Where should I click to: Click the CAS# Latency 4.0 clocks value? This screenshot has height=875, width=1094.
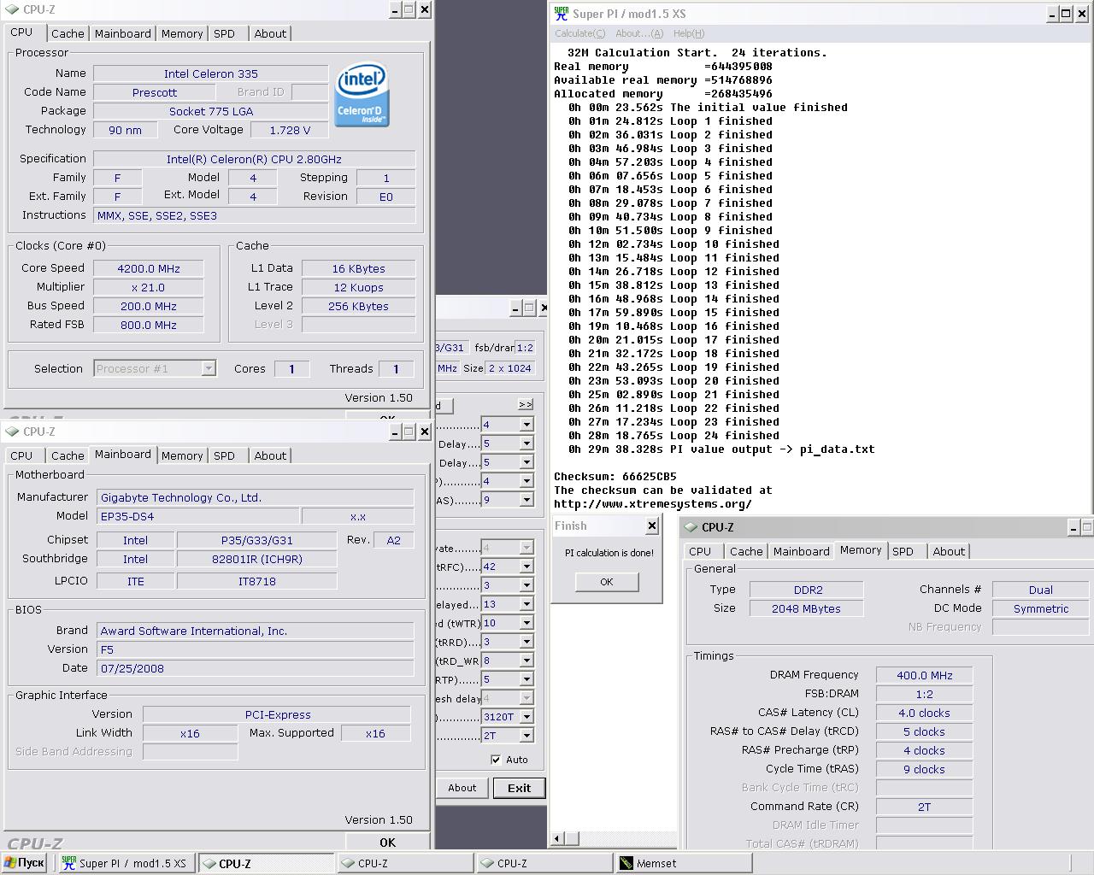pos(924,713)
